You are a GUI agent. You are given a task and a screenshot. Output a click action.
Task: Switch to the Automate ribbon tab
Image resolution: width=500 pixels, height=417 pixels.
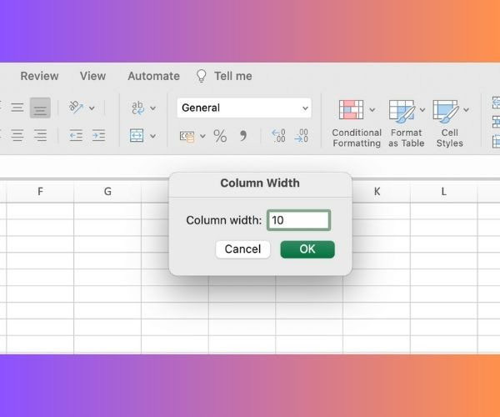tap(153, 76)
